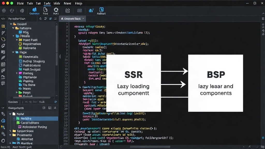
Task: Click the blue house sidebar icon
Action: pos(3,121)
